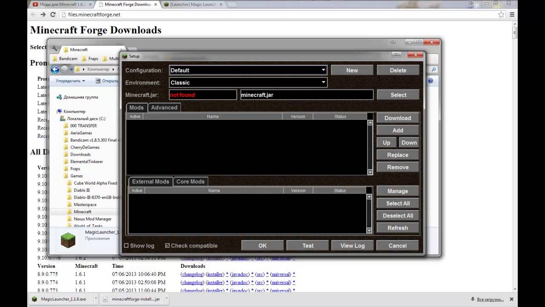Open Explorer's blue help icon

(x=430, y=81)
